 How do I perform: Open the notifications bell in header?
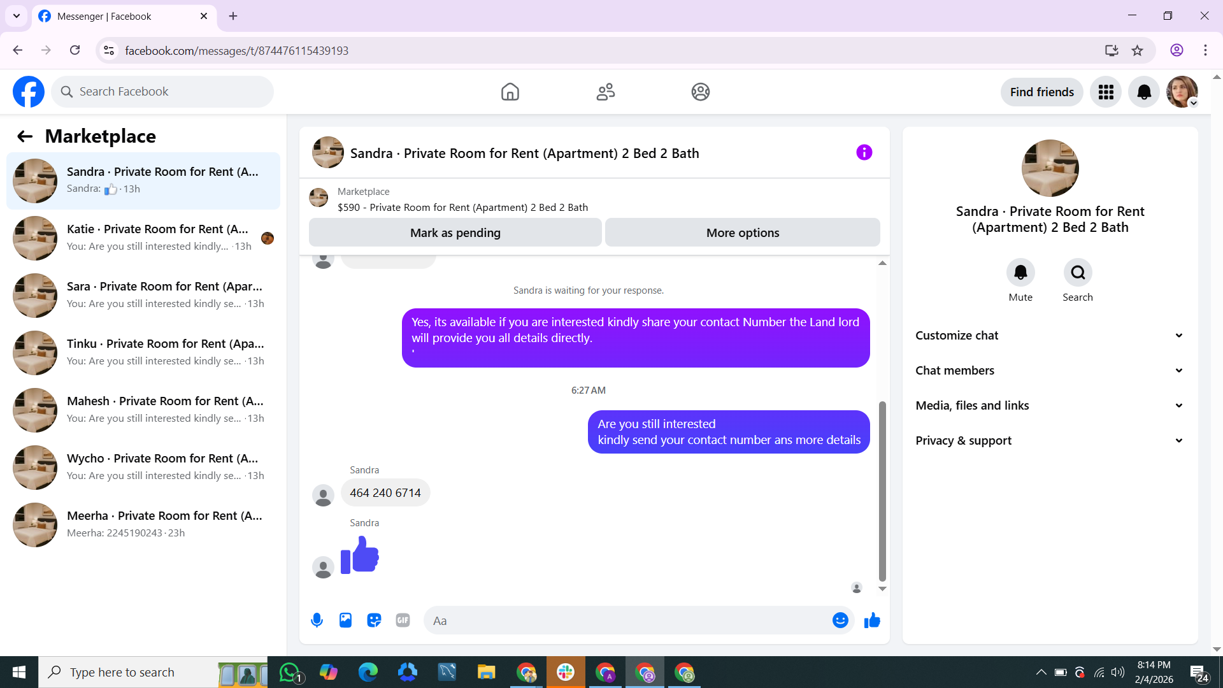pos(1144,92)
